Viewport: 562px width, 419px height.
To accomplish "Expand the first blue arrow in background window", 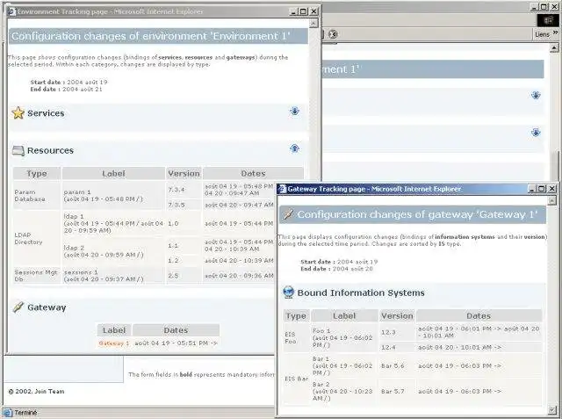I will 536,95.
